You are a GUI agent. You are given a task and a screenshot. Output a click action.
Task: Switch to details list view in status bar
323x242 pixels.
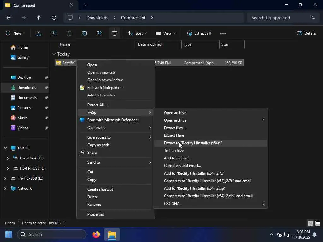tap(311, 223)
